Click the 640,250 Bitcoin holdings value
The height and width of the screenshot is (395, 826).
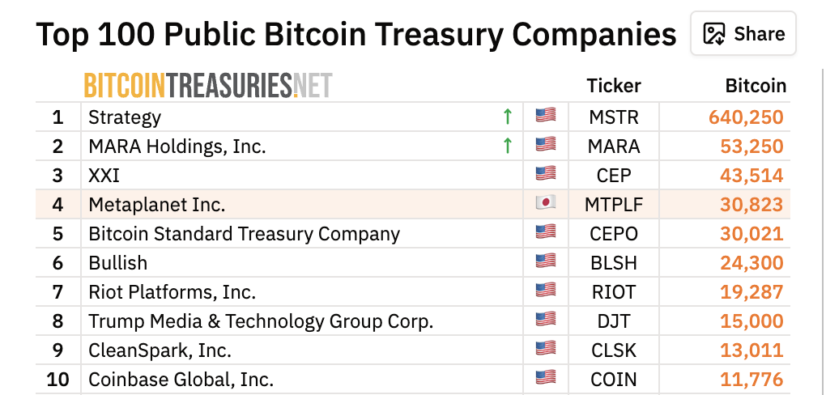746,117
